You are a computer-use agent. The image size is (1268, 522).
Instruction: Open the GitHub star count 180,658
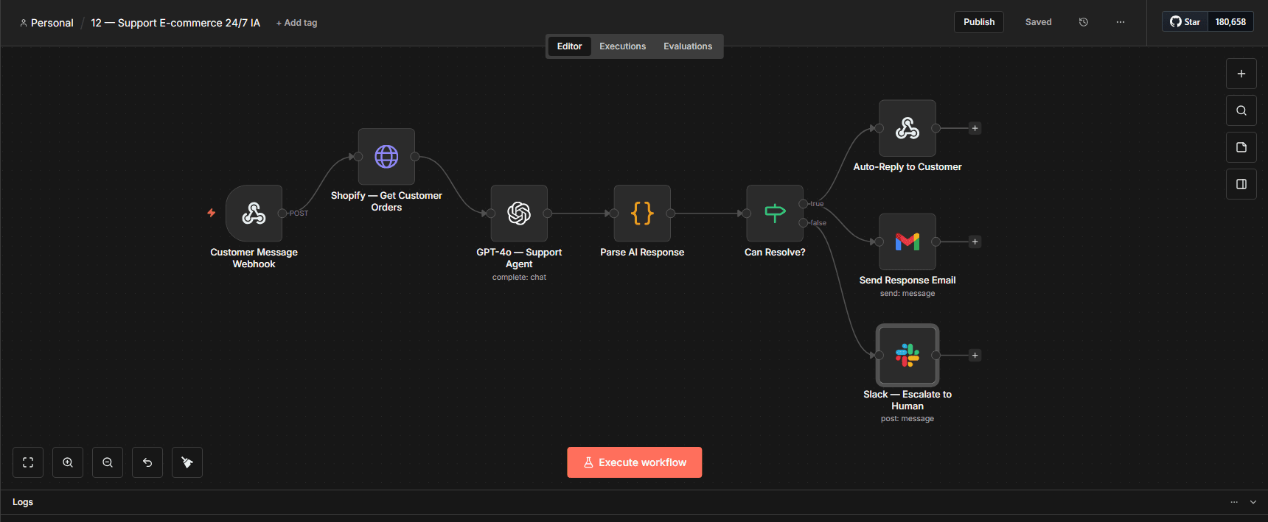tap(1230, 22)
